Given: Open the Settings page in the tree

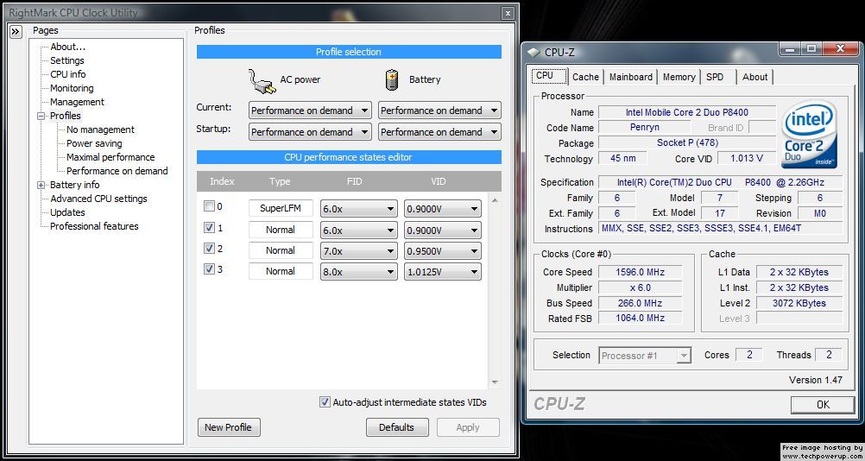Looking at the screenshot, I should [x=67, y=60].
